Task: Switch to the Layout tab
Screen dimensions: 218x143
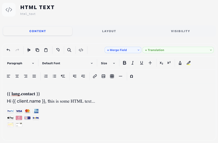Action: point(109,31)
